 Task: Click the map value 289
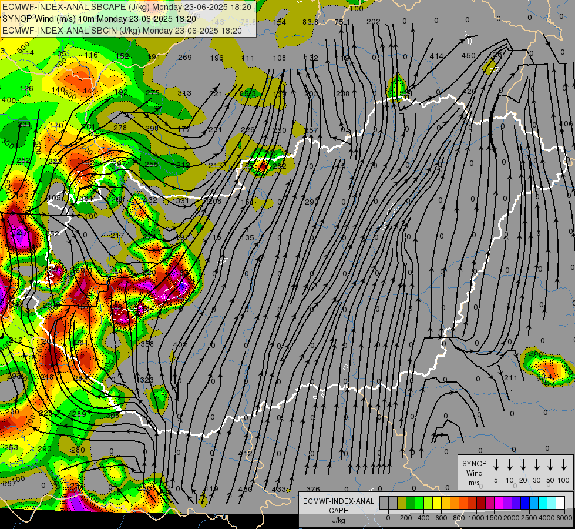coord(79,414)
